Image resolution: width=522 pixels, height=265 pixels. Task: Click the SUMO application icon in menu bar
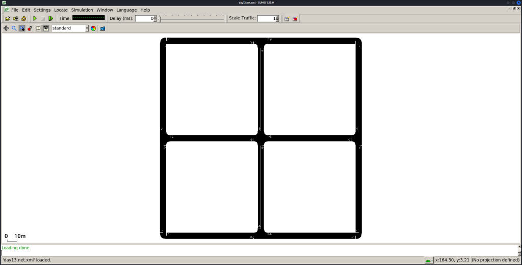click(6, 10)
